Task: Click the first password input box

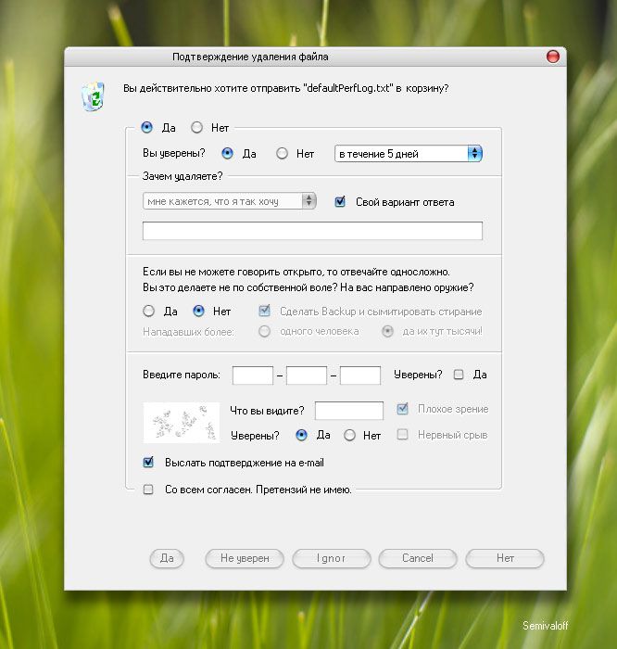Action: [x=253, y=375]
